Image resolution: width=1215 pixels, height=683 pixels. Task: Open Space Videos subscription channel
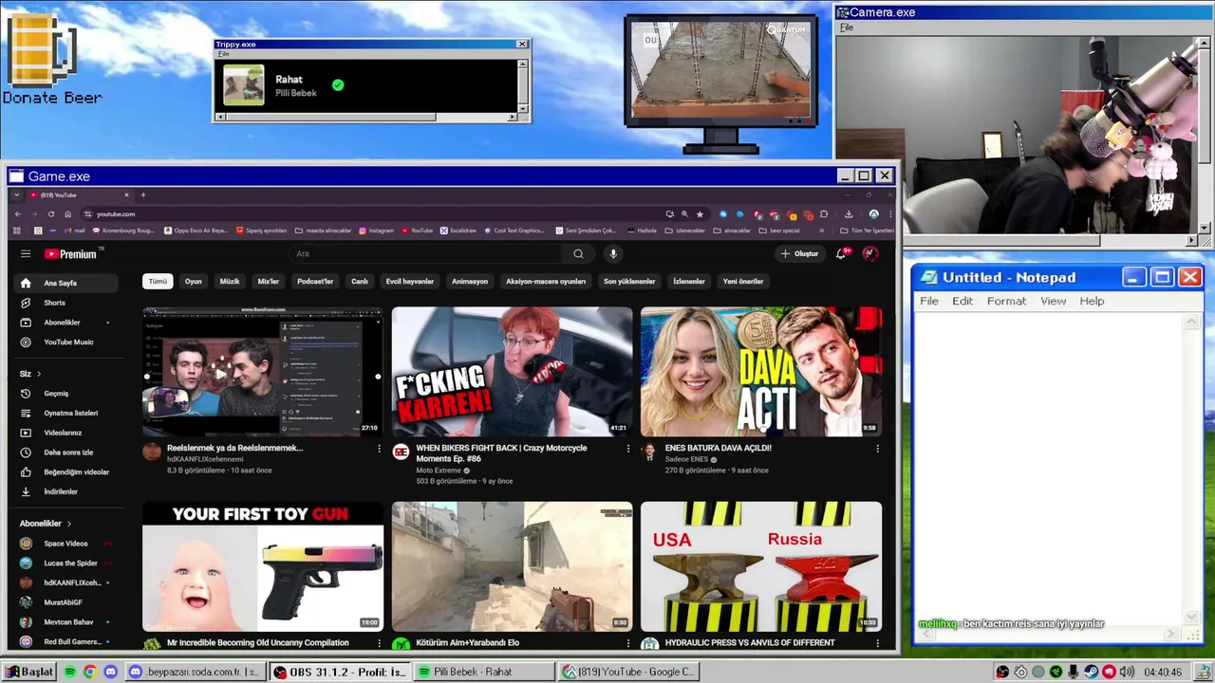(x=65, y=544)
